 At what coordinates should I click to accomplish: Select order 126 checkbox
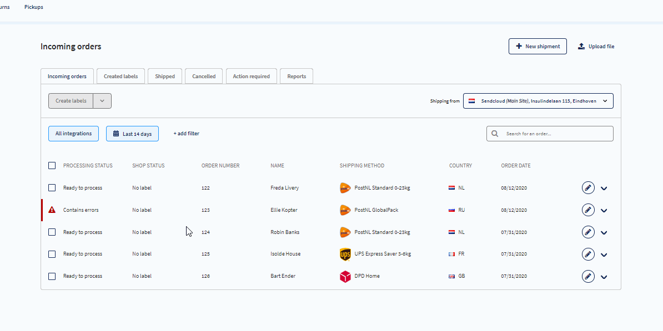coord(52,276)
